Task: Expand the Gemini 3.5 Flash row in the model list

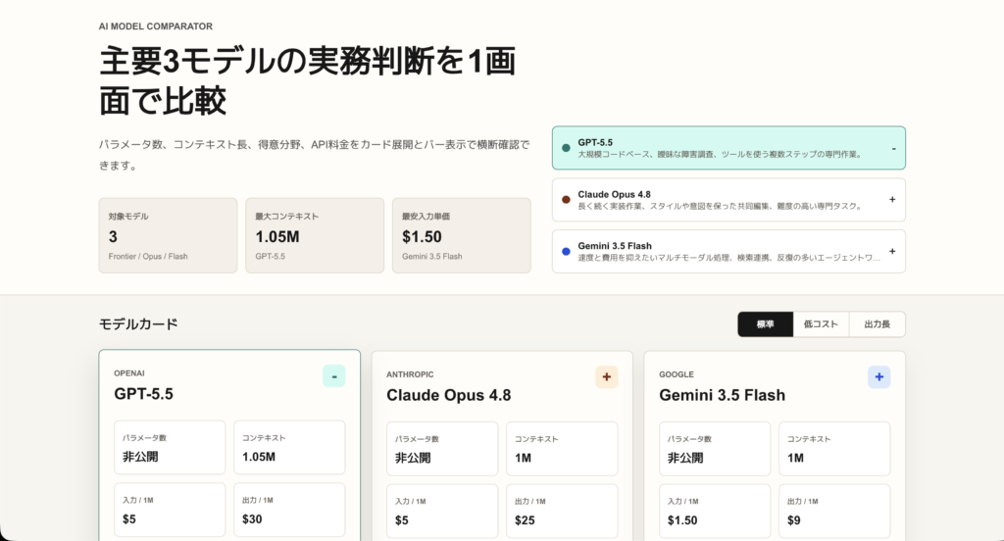Action: [728, 252]
